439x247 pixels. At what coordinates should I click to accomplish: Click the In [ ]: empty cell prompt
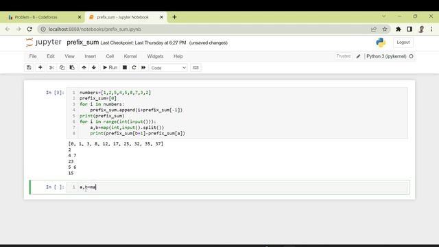[x=55, y=187]
